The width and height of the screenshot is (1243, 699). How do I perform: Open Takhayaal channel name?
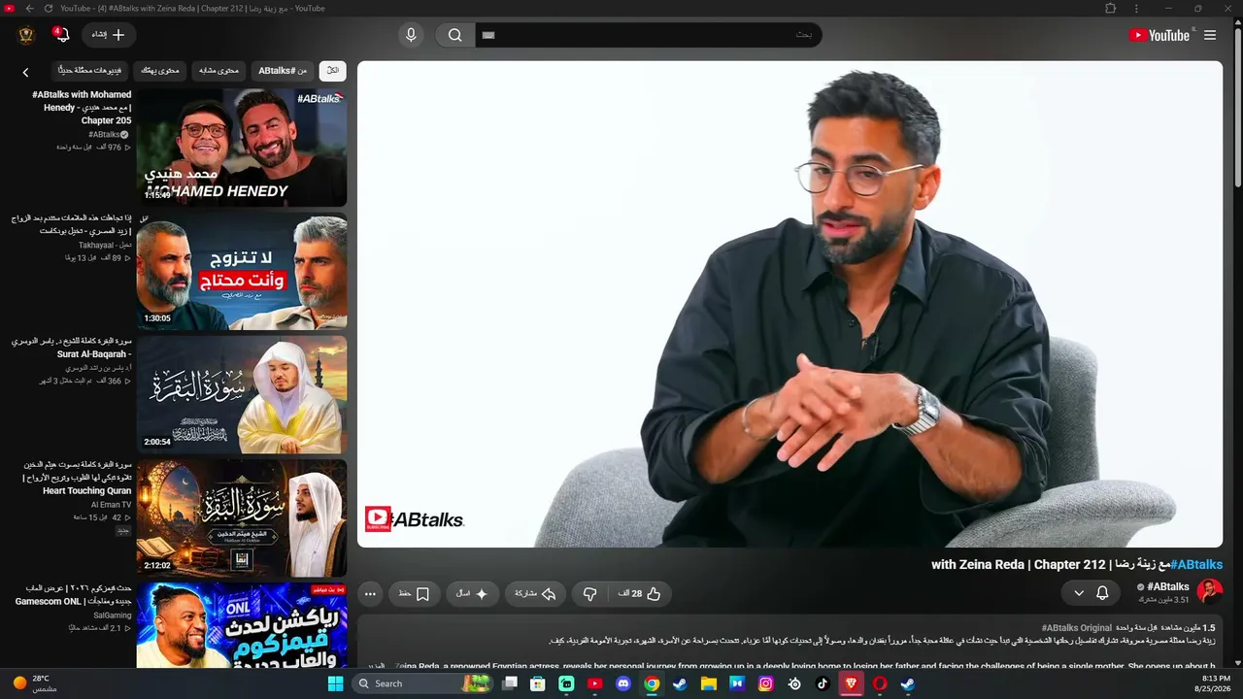[x=106, y=246]
